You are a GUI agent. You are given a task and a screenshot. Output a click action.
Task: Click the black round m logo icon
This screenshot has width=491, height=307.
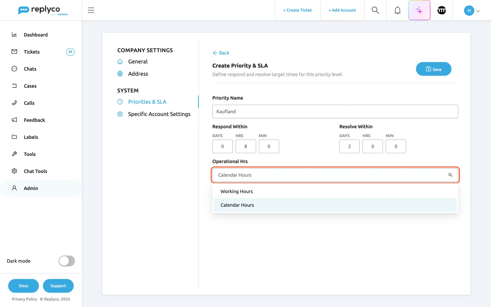point(442,10)
